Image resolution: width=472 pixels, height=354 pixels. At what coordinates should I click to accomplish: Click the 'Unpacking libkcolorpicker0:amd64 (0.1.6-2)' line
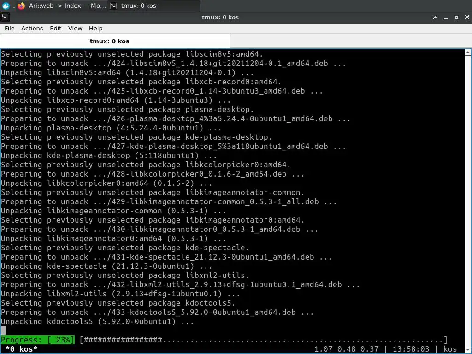click(106, 183)
